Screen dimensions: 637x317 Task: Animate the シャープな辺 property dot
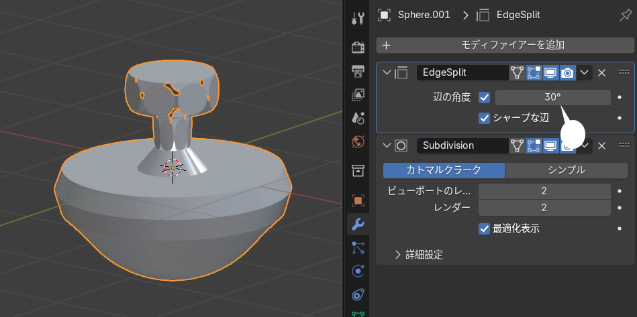point(620,119)
